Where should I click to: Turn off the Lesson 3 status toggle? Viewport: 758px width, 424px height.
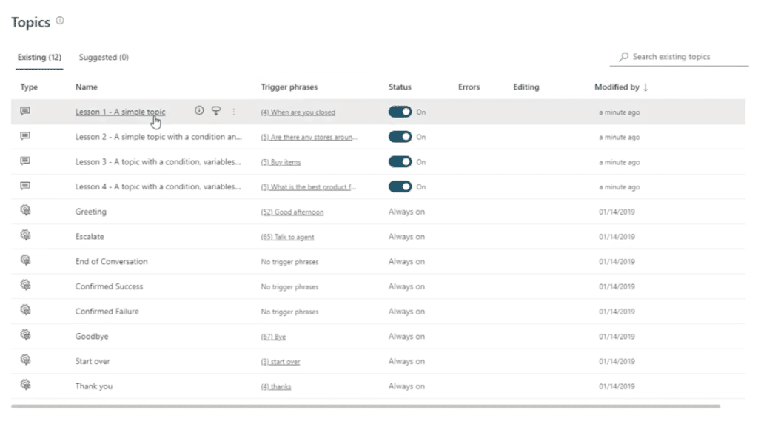400,161
